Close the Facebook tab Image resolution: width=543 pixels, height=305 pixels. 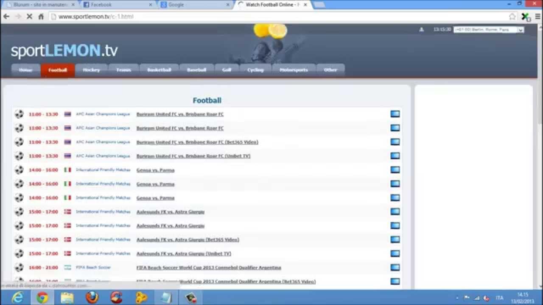point(150,5)
